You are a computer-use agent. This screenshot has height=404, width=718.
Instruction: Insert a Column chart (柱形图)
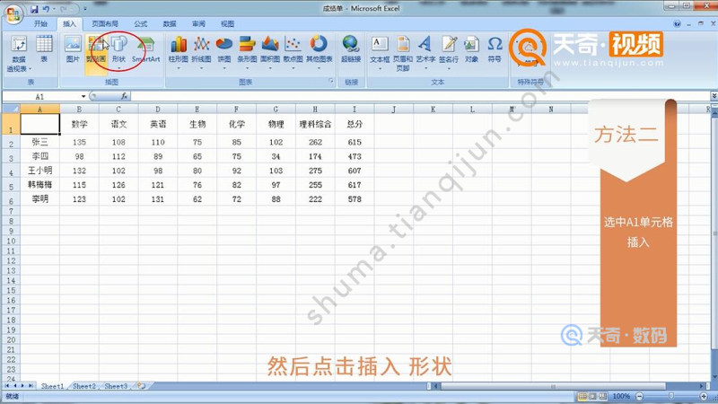click(178, 52)
